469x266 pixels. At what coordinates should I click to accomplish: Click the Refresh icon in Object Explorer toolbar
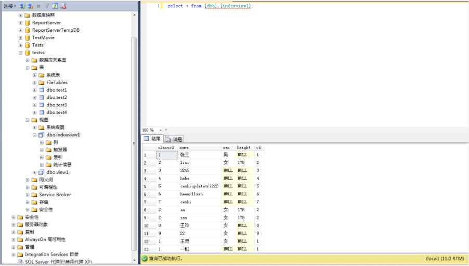point(55,6)
